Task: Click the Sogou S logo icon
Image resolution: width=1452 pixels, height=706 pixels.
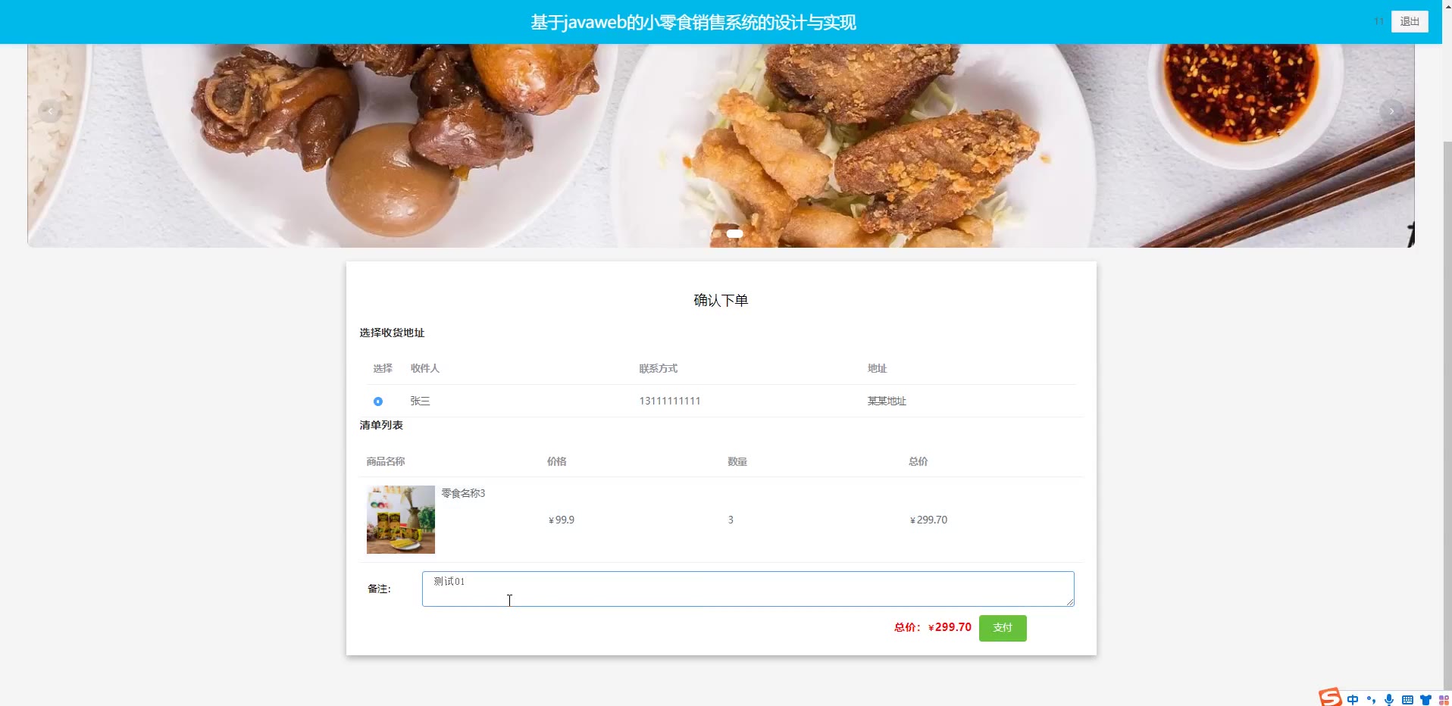Action: 1330,698
